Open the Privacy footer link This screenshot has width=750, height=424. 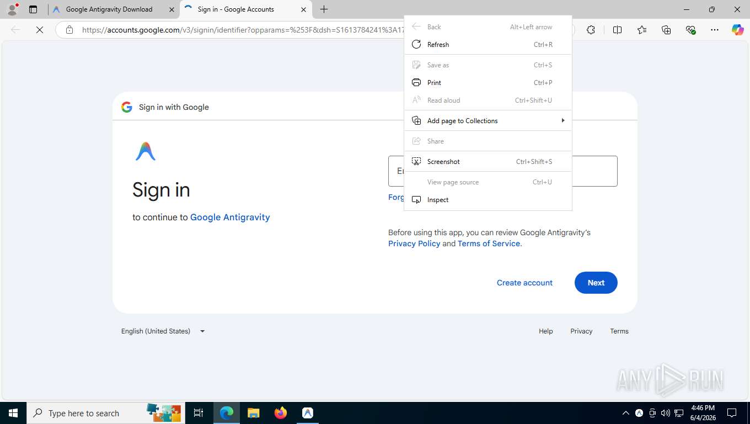pos(581,331)
